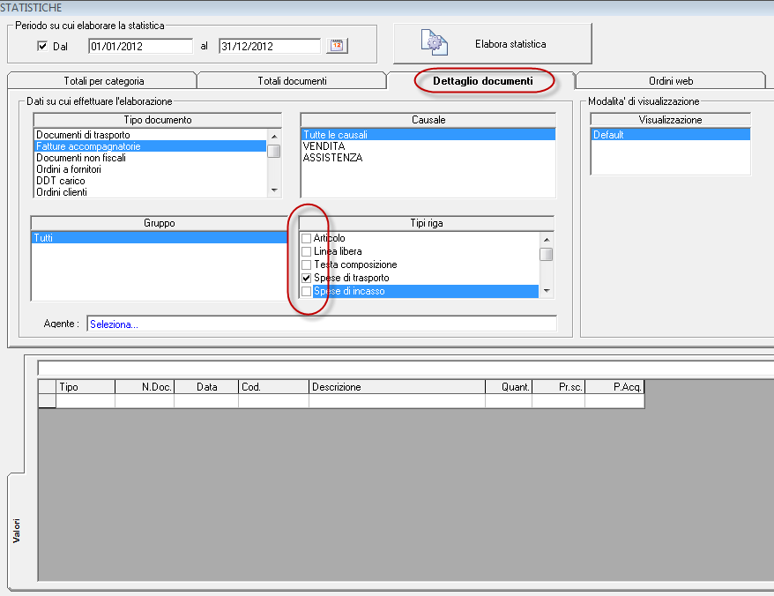Open the Ordini web tab

[x=671, y=81]
